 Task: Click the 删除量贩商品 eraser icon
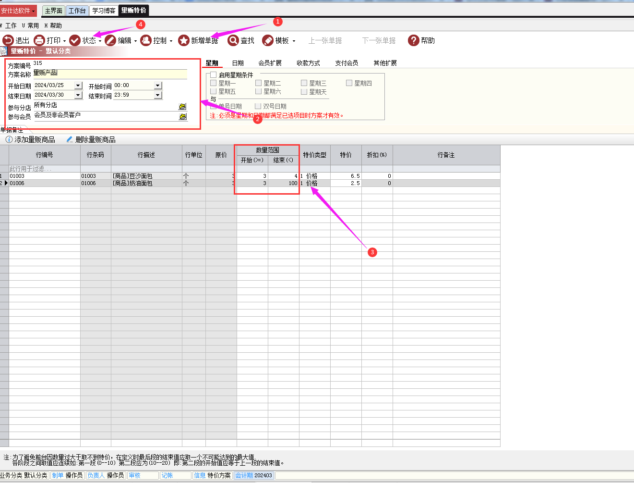70,139
